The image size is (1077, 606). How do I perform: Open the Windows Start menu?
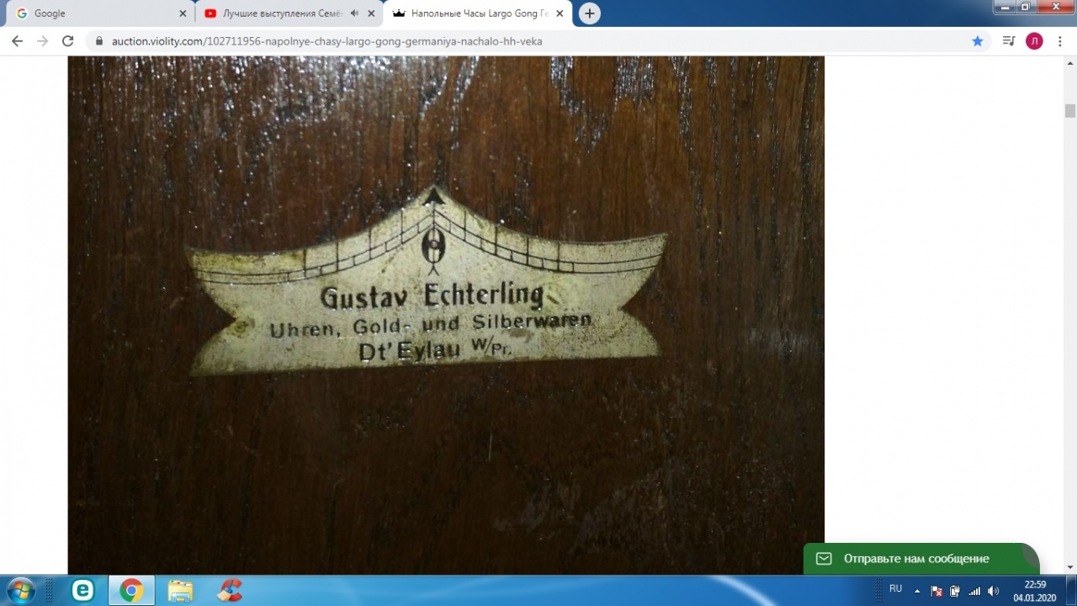[x=20, y=590]
